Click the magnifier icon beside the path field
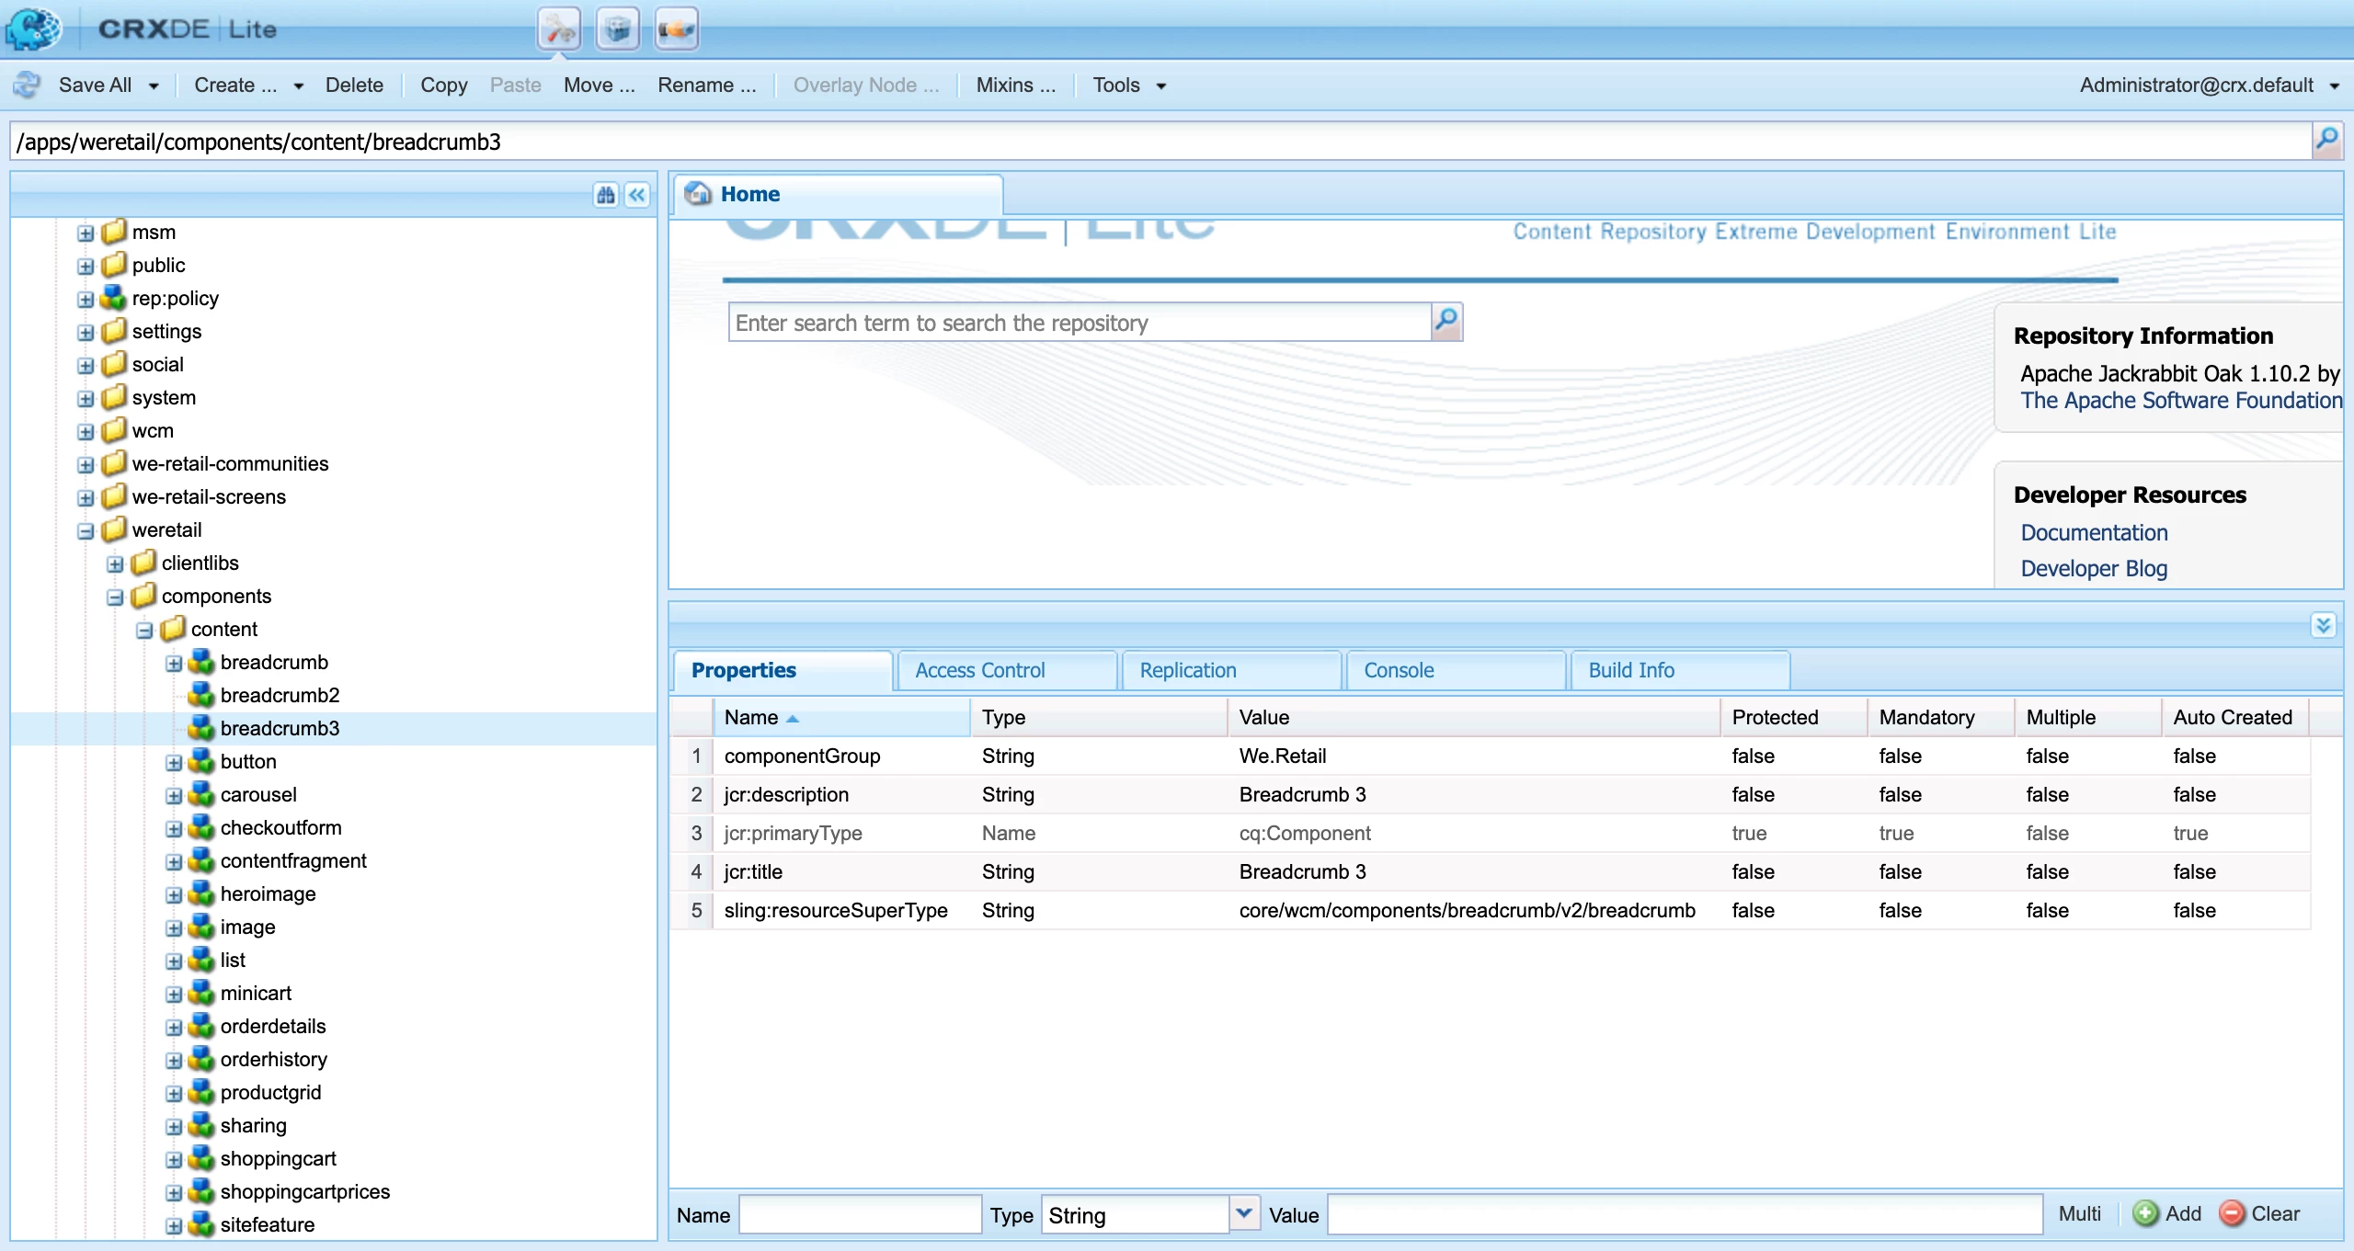This screenshot has height=1251, width=2354. 2326,141
